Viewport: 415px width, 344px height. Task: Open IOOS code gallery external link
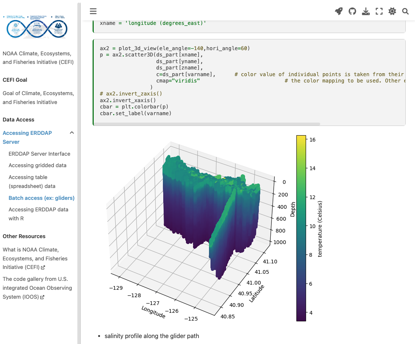coord(37,288)
